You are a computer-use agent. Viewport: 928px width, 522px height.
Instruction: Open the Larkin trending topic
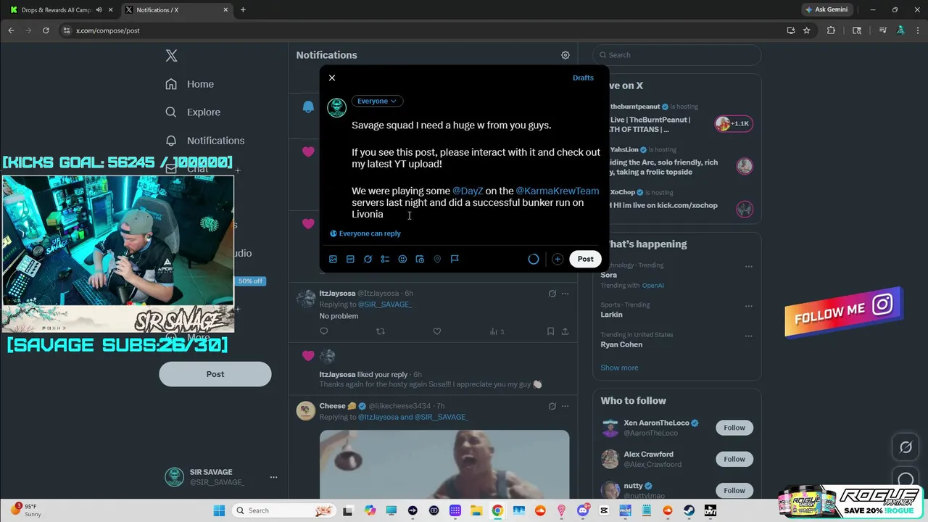[x=611, y=315]
